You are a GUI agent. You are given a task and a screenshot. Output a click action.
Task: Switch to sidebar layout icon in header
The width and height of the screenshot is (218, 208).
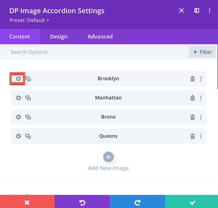(197, 11)
